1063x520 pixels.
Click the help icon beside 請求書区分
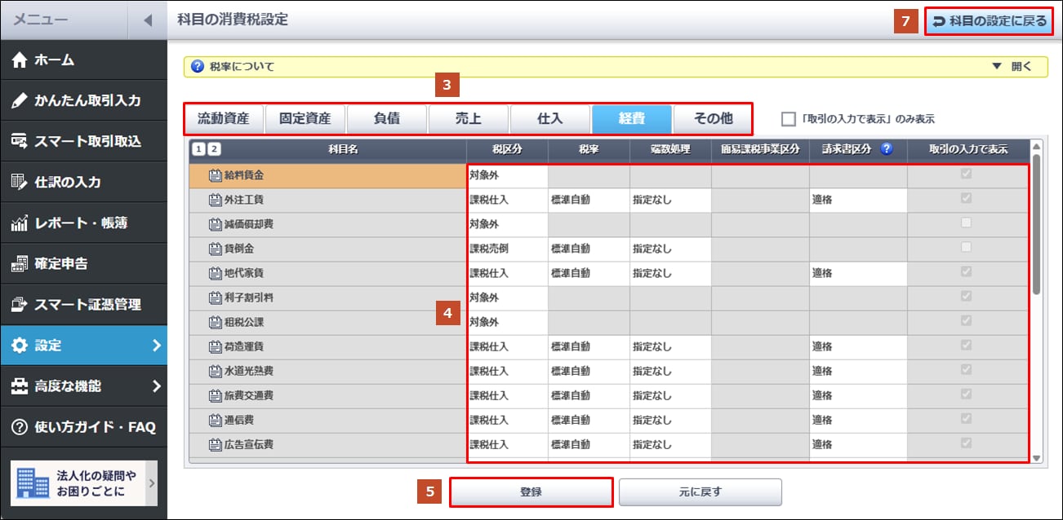887,149
